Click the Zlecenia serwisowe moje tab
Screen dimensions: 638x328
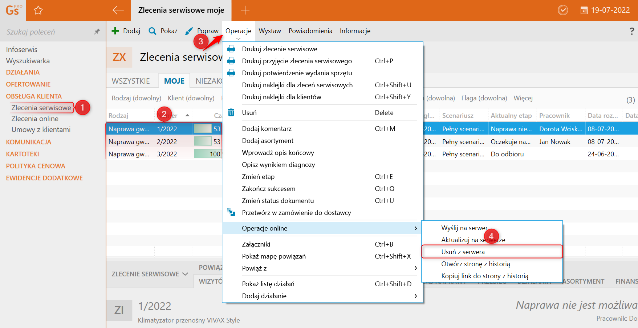click(181, 10)
